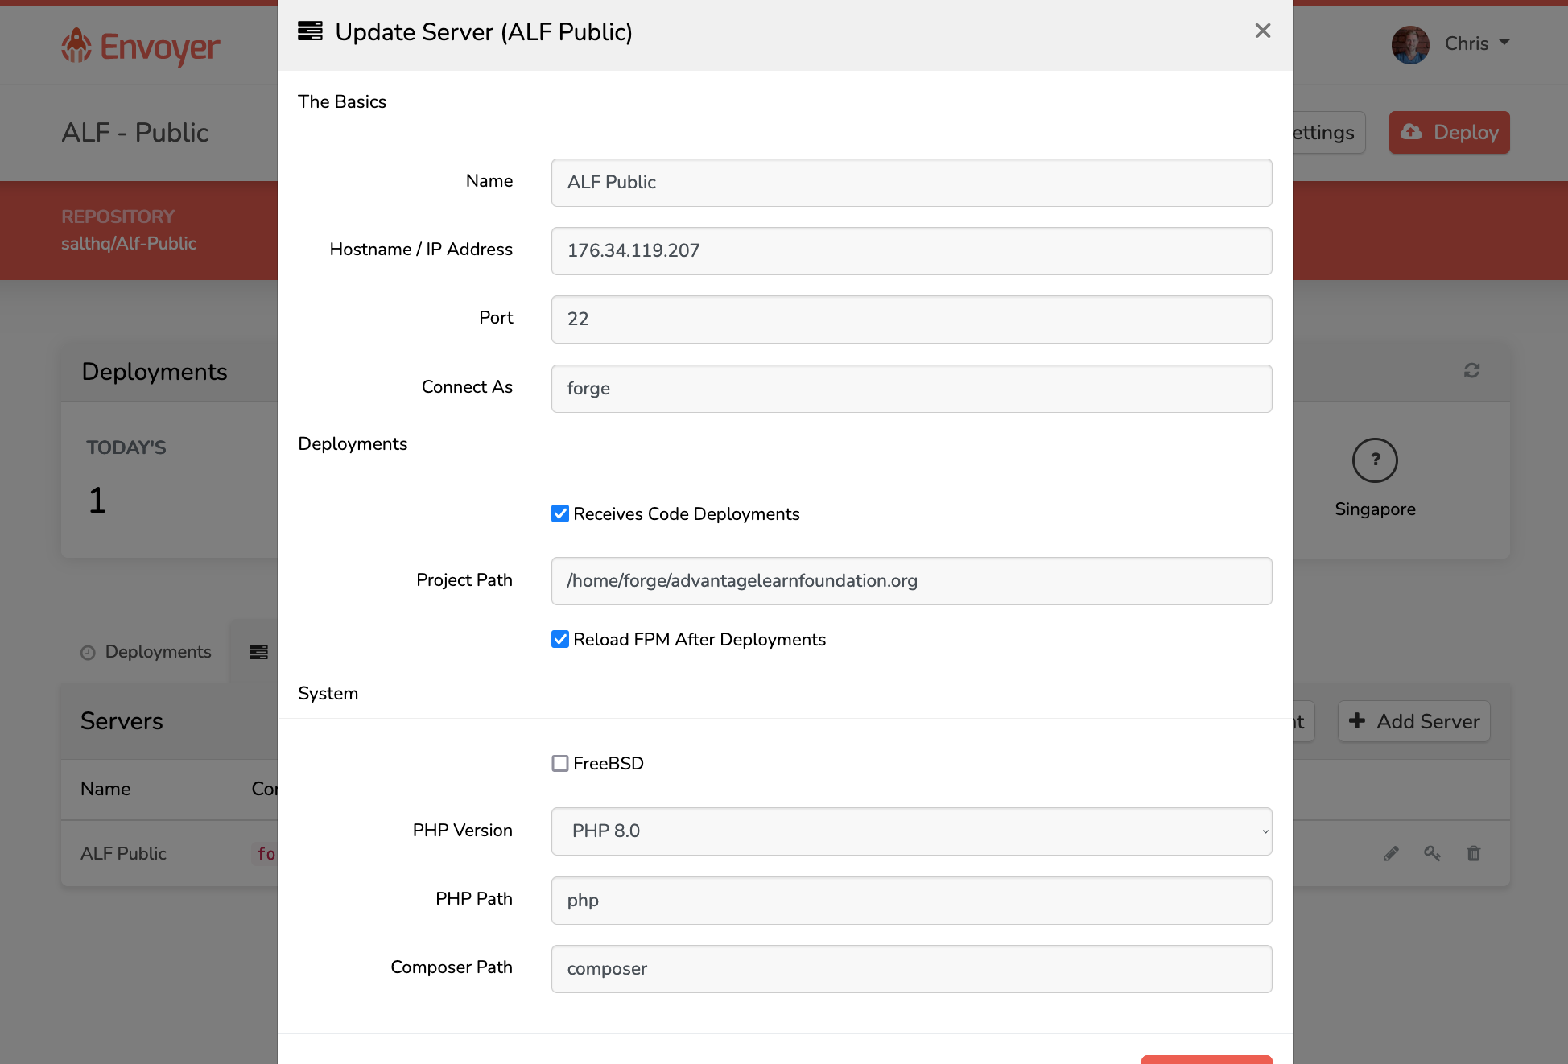Screen dimensions: 1568x1064
Task: Refresh the Deployments panel
Action: [x=1471, y=371]
